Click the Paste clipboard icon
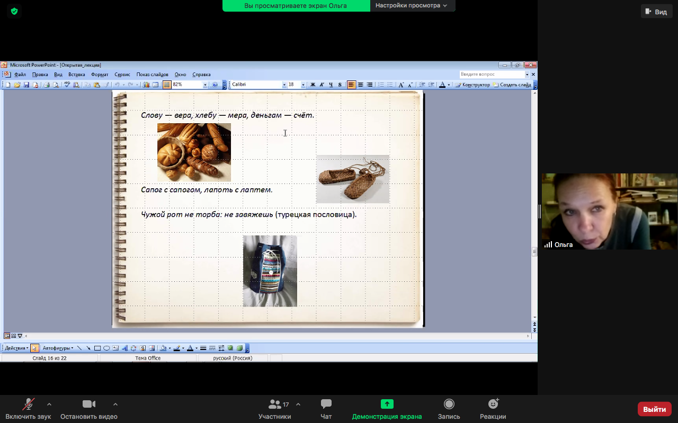 (97, 85)
